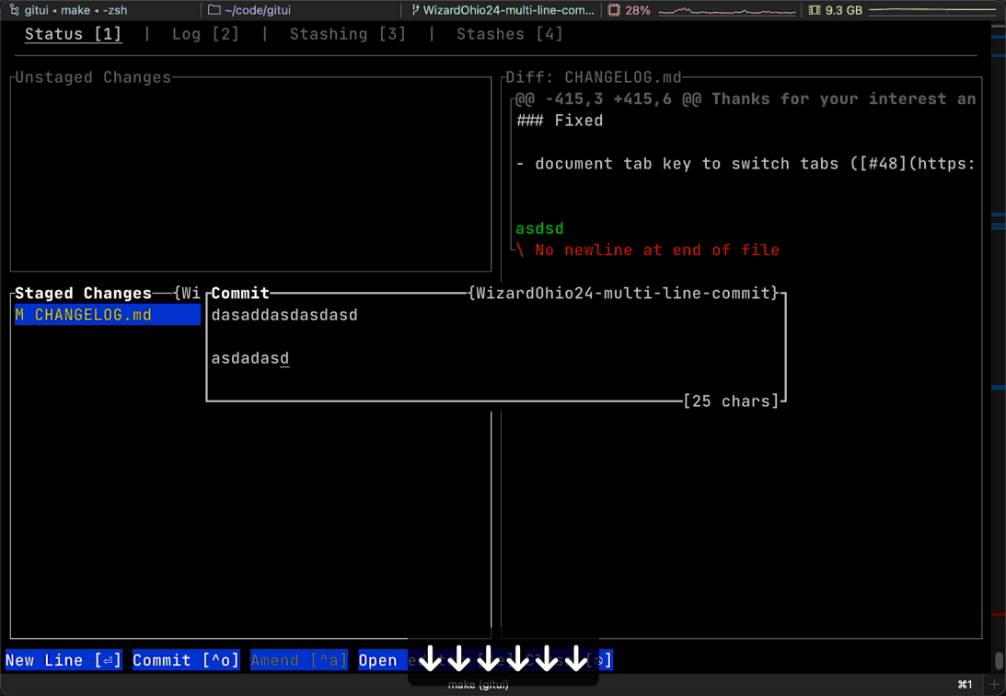Click the CPU chip icon showing 28%
This screenshot has width=1006, height=696.
point(614,10)
